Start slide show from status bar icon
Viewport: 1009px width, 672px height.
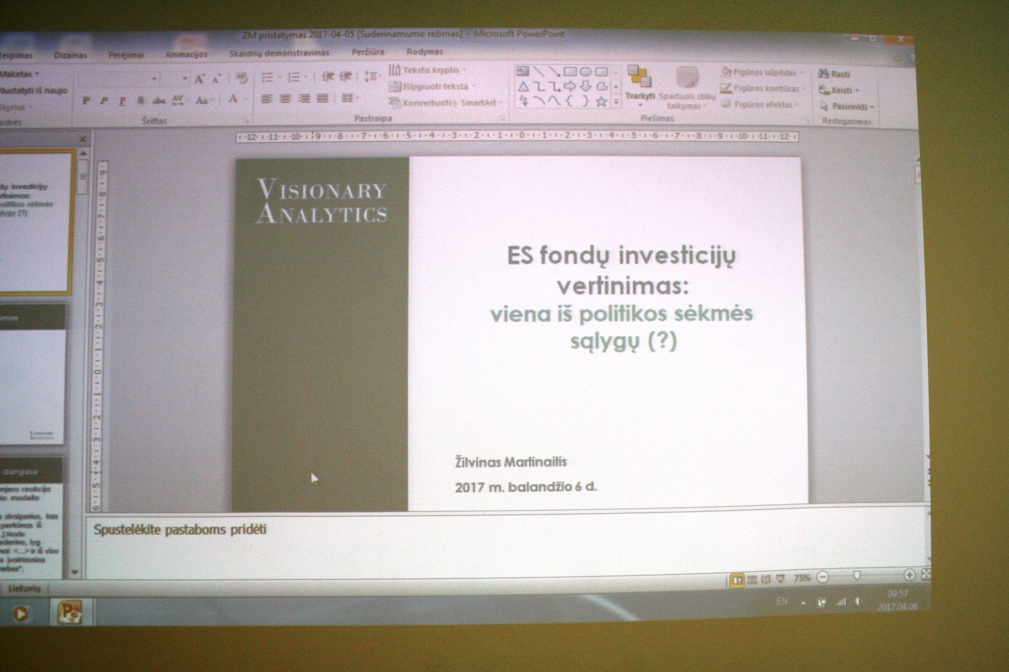pyautogui.click(x=780, y=579)
